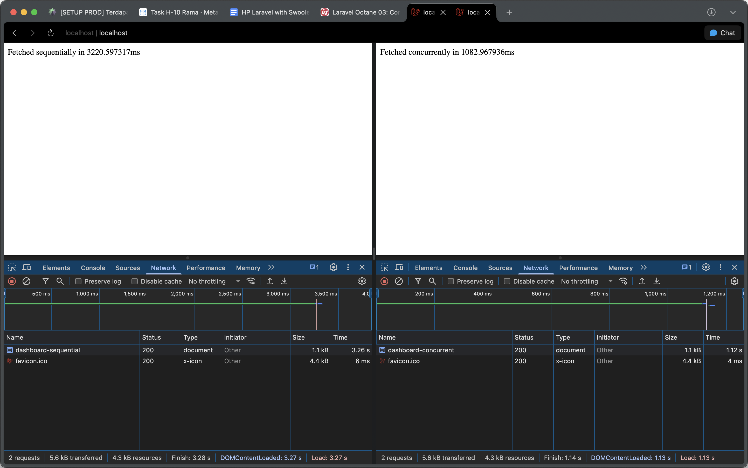This screenshot has height=468, width=748.
Task: Clear network log in left DevTools
Action: pyautogui.click(x=27, y=281)
